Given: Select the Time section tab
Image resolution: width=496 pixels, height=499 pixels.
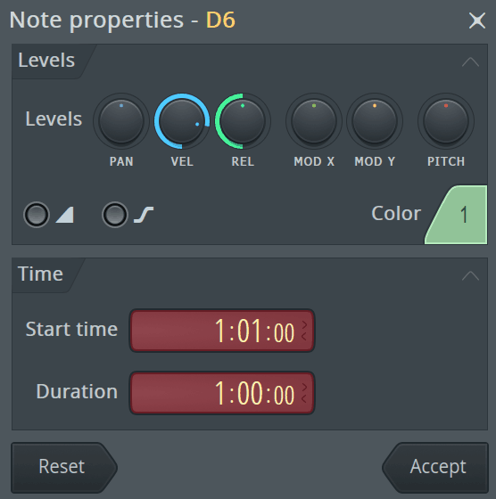Looking at the screenshot, I should coord(40,274).
